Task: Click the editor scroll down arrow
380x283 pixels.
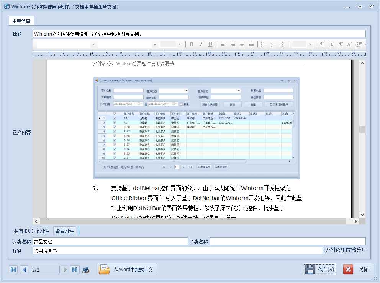Action: point(362,215)
